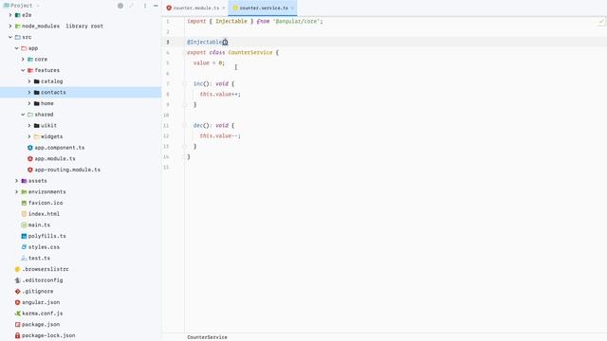Viewport: 607px width, 341px height.
Task: Expand the home folder
Action: (x=29, y=103)
